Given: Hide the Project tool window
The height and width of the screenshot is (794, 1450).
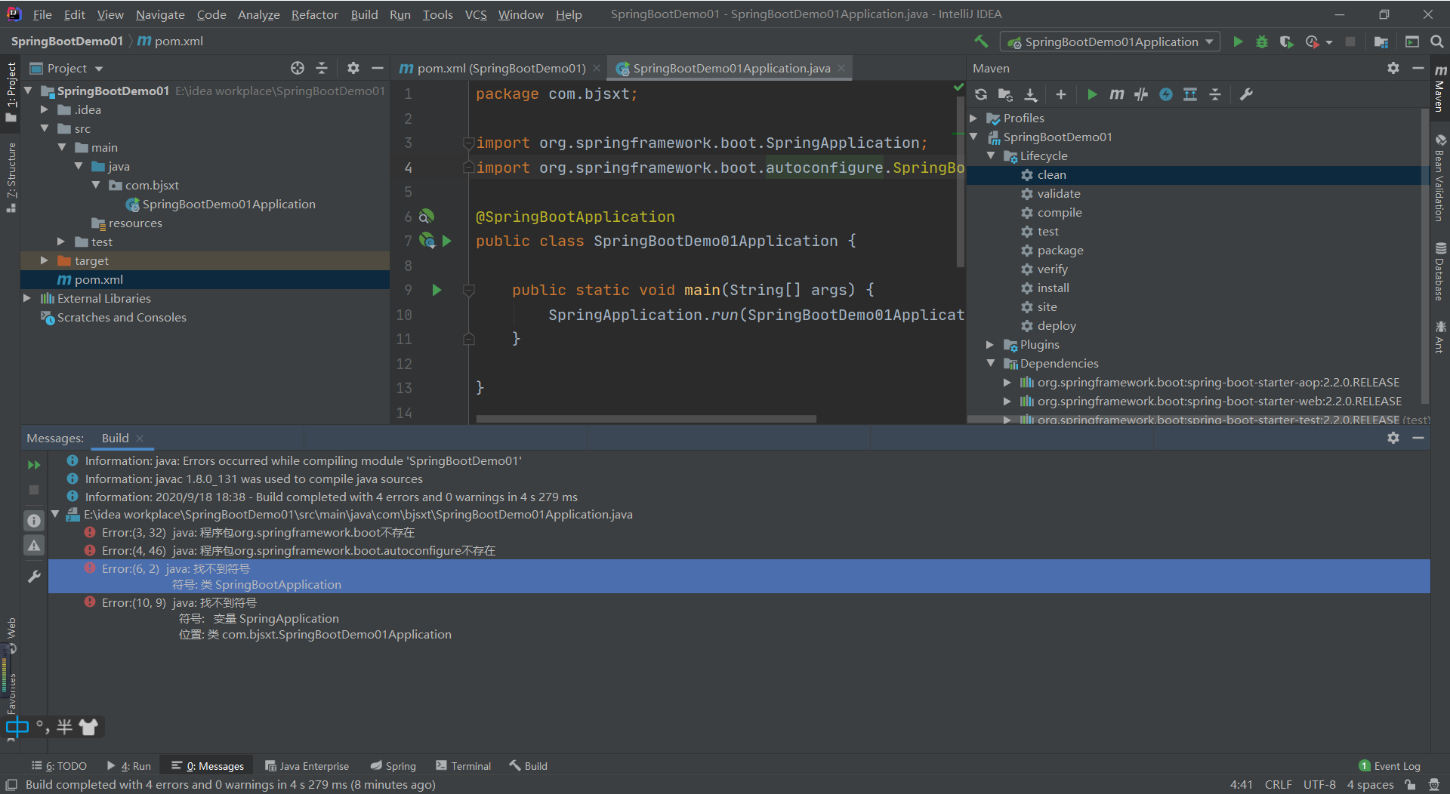Looking at the screenshot, I should [x=378, y=68].
